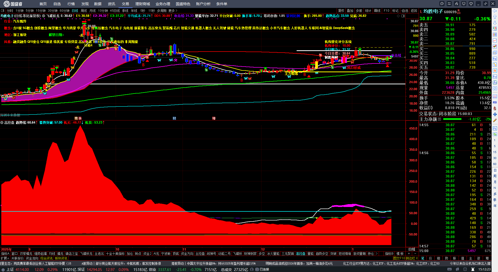Viewport: 498px width, 272px height.
Task: Click the screen layout monitor icon
Action: pyautogui.click(x=464, y=4)
